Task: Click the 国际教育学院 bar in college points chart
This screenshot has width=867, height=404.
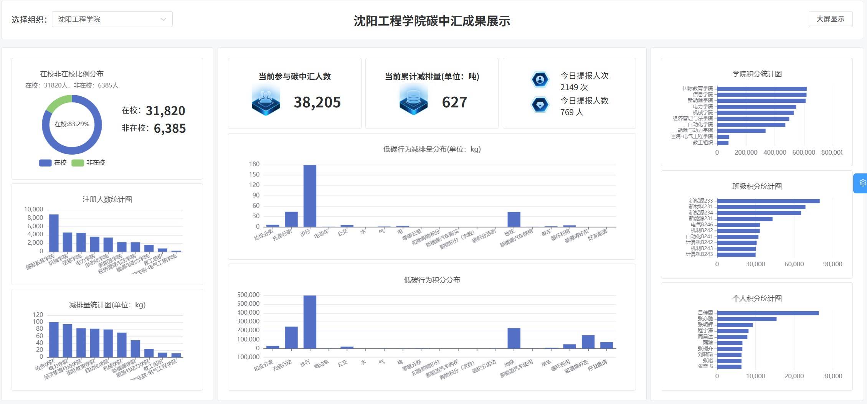Action: pos(761,89)
